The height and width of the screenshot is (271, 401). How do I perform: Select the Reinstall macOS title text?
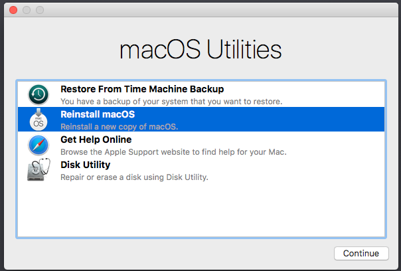[98, 114]
